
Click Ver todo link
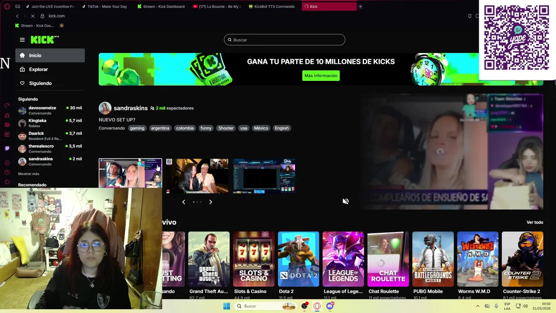pos(535,222)
